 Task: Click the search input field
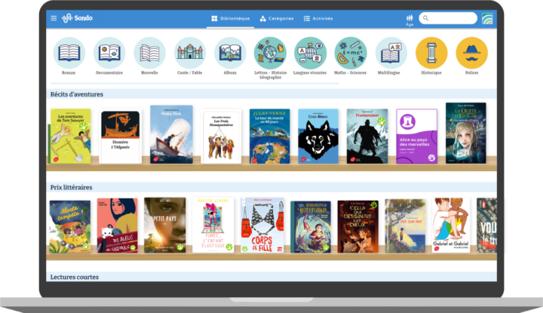[x=448, y=18]
